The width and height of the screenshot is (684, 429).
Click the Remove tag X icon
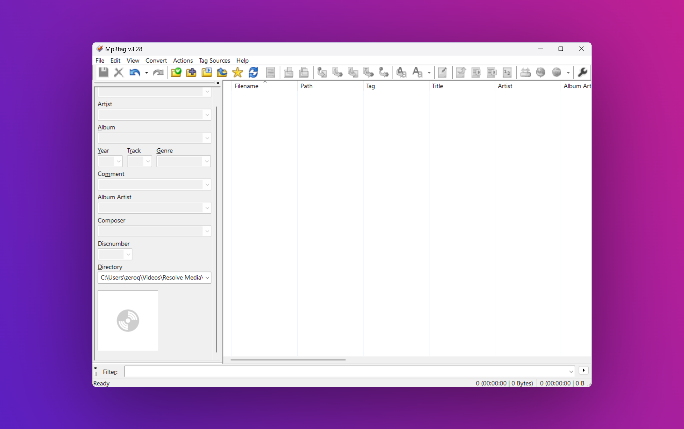(119, 72)
